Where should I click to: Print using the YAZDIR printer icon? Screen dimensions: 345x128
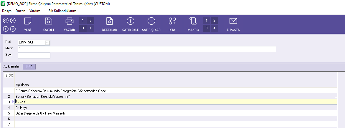(70, 21)
